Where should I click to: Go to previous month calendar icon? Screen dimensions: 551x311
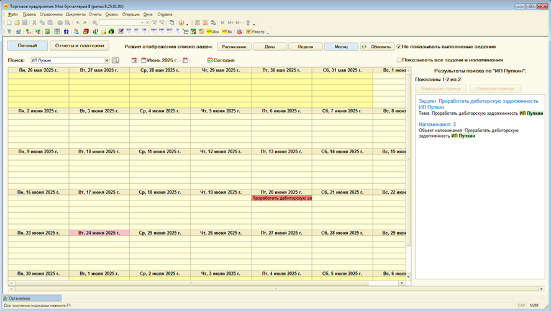click(134, 60)
